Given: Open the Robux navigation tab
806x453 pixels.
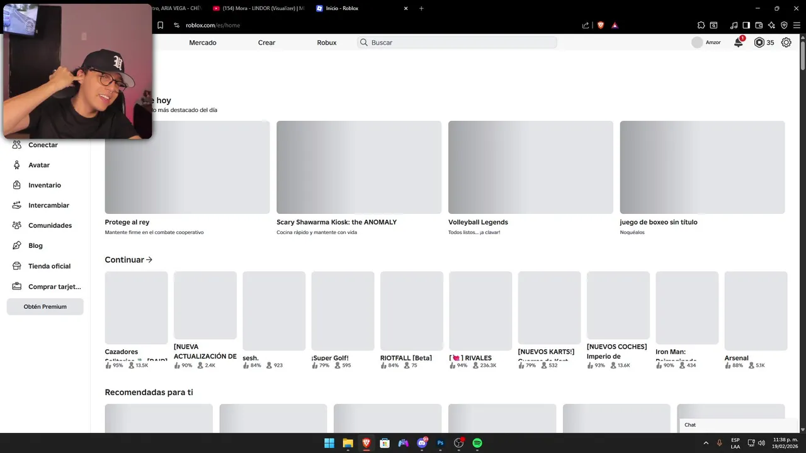Looking at the screenshot, I should (x=327, y=43).
